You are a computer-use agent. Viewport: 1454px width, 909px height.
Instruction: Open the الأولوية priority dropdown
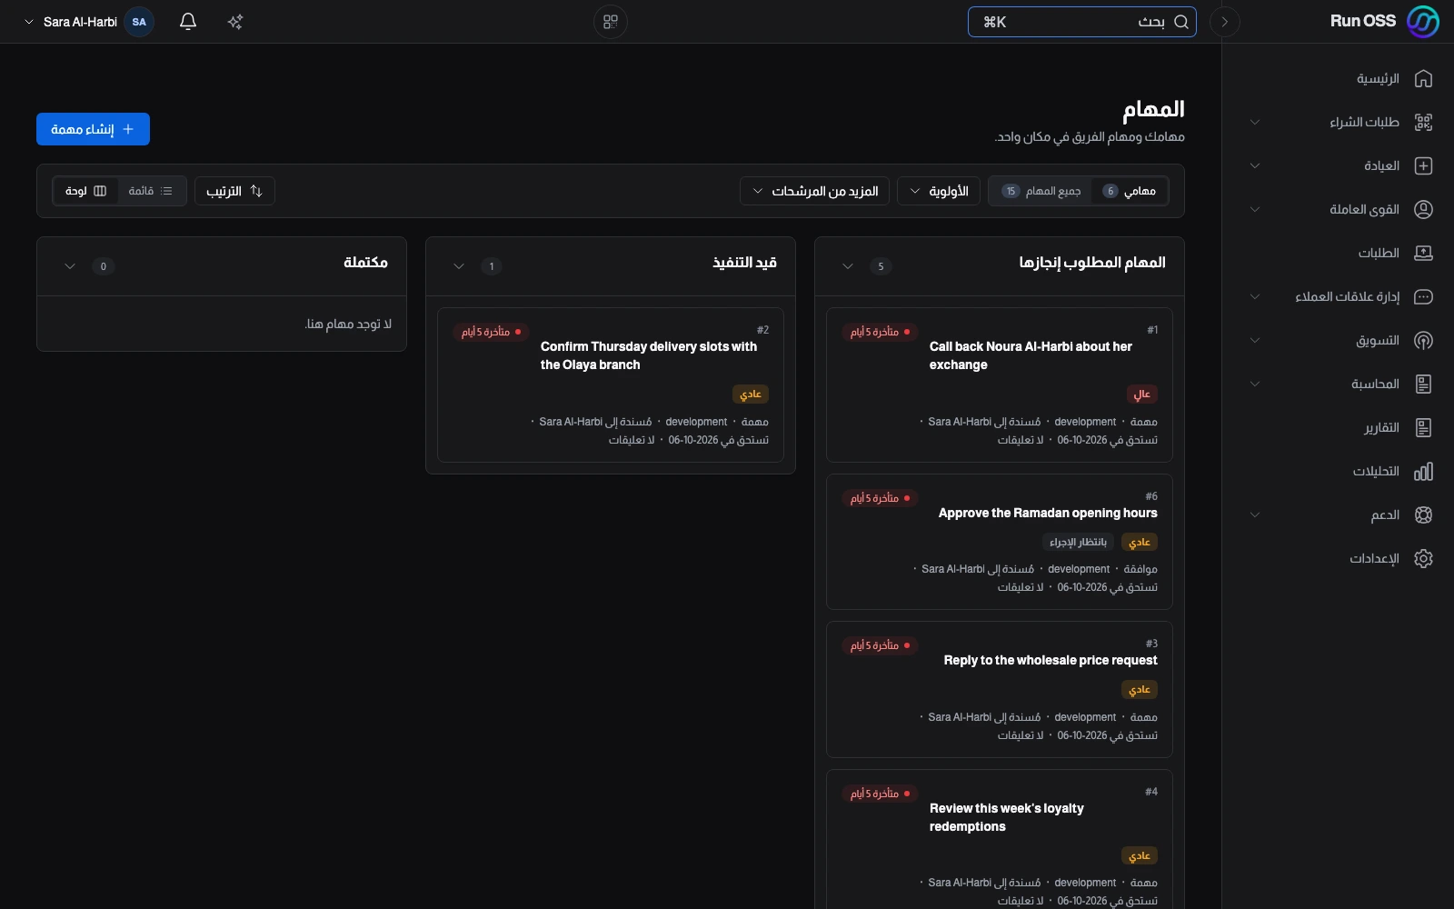[x=939, y=191]
